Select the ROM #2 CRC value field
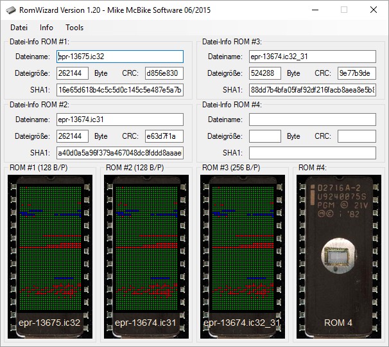The image size is (389, 347). point(164,136)
